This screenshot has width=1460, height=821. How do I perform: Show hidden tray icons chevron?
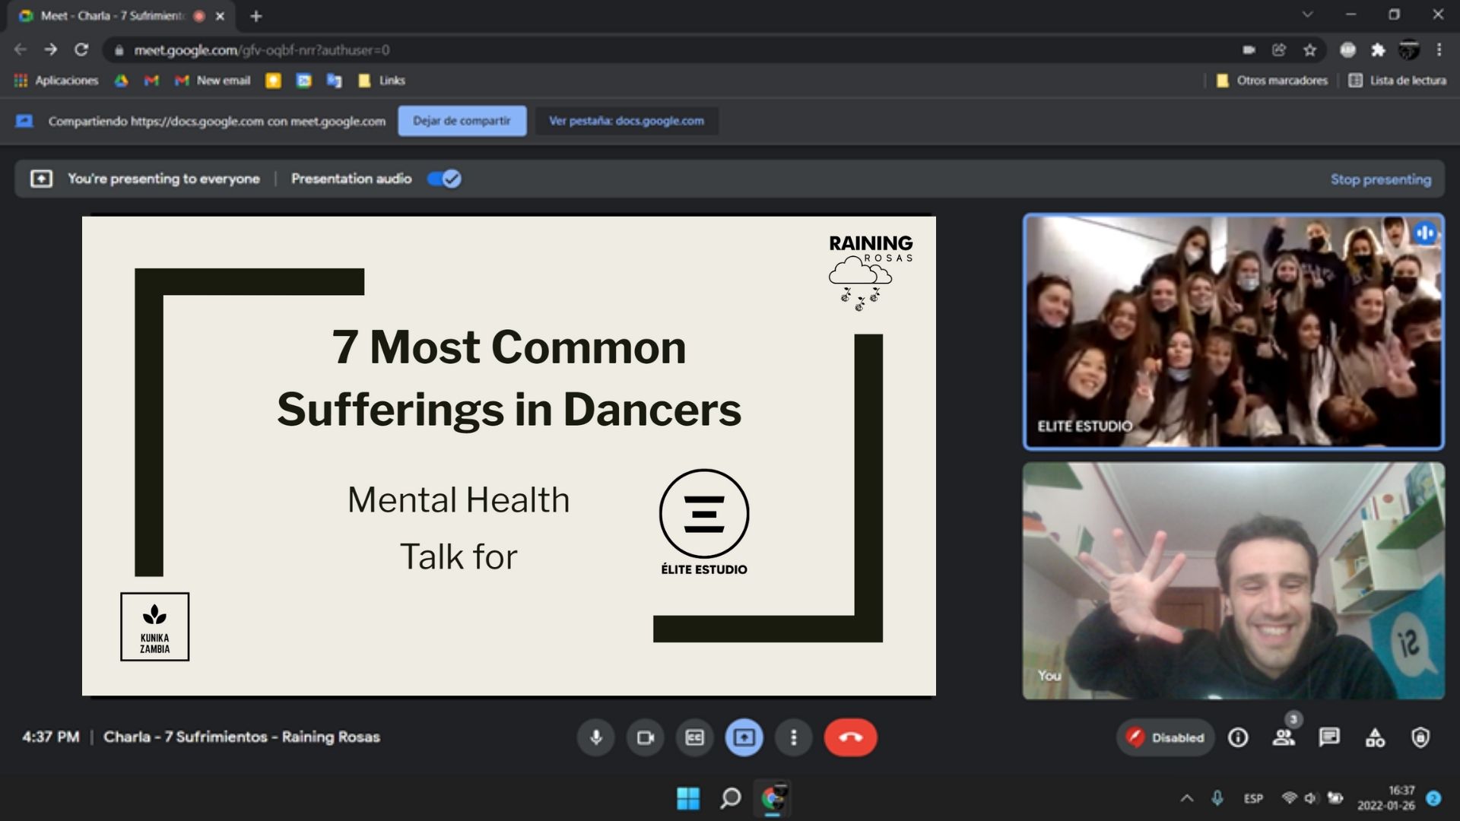click(1186, 798)
